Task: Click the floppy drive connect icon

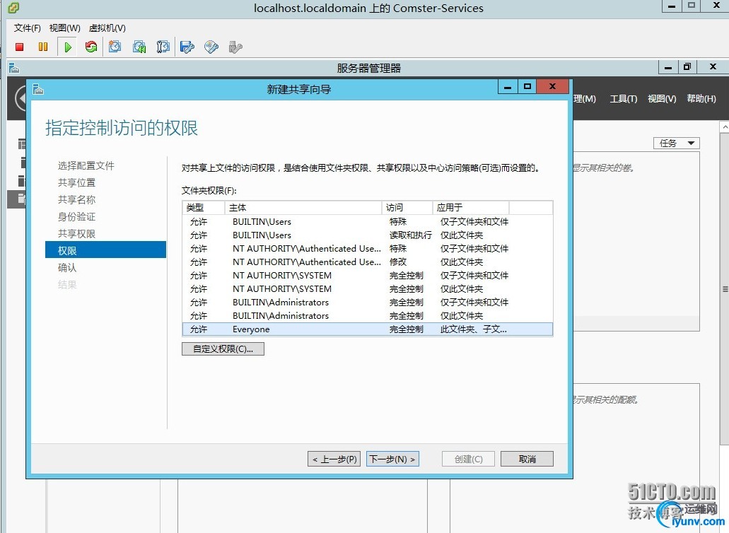Action: (187, 47)
